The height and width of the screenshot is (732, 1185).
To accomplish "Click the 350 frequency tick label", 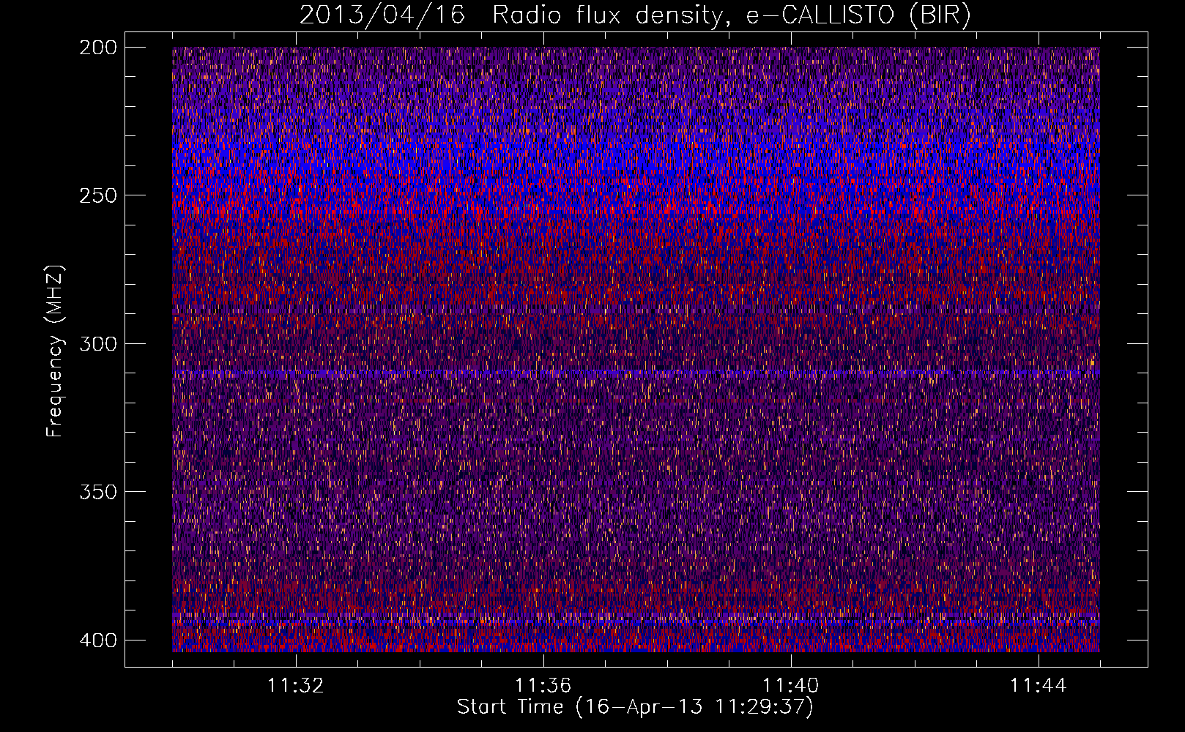I will point(98,492).
